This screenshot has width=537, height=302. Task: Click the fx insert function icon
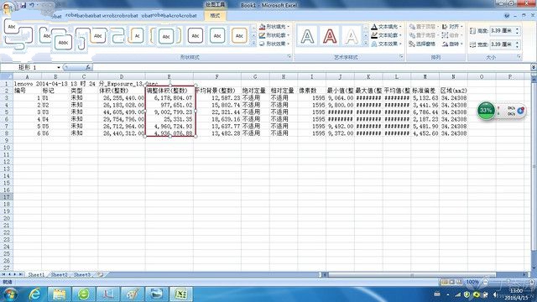coord(88,67)
